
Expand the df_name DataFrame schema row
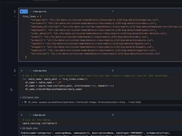click(22, 102)
